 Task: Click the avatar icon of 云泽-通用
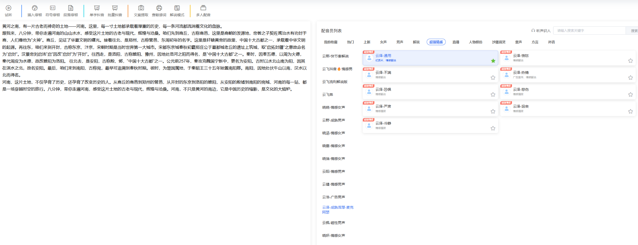(369, 58)
